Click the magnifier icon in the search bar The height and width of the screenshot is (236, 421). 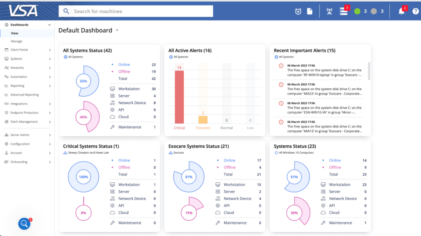(66, 11)
